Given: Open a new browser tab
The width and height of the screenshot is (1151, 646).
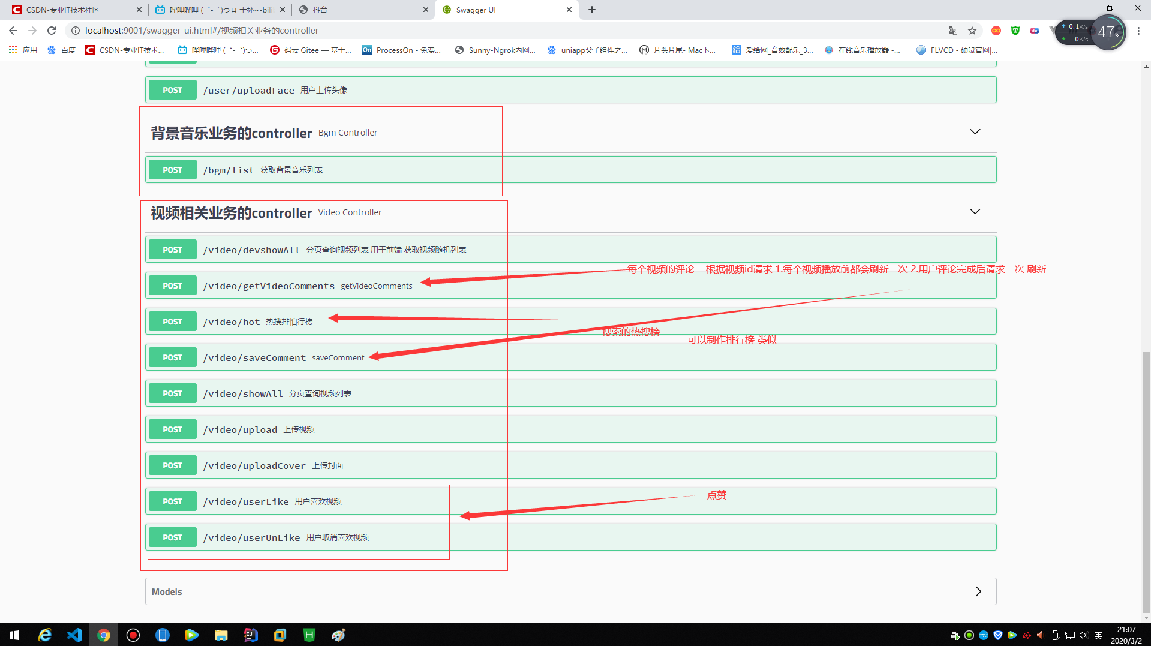Looking at the screenshot, I should tap(592, 10).
